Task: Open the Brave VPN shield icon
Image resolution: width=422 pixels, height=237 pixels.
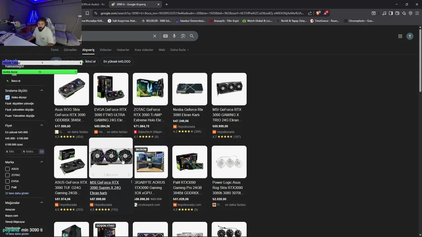Action: pyautogui.click(x=410, y=13)
